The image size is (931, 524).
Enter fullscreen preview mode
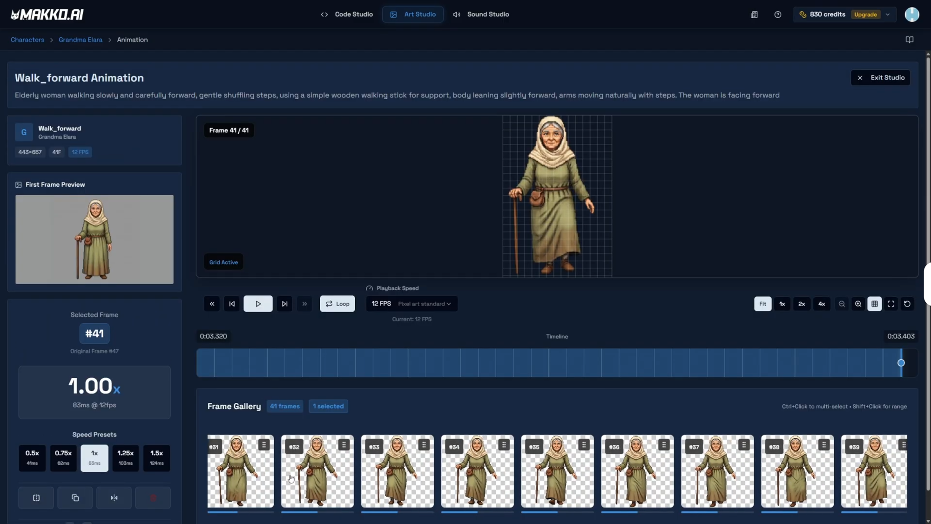891,304
